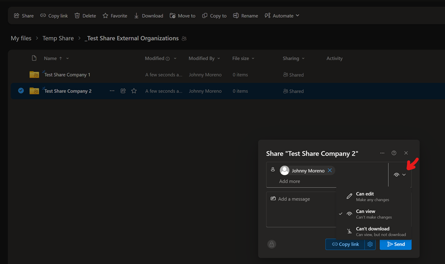The image size is (445, 264).
Task: Open more options in the Share dialog
Action: click(x=382, y=153)
